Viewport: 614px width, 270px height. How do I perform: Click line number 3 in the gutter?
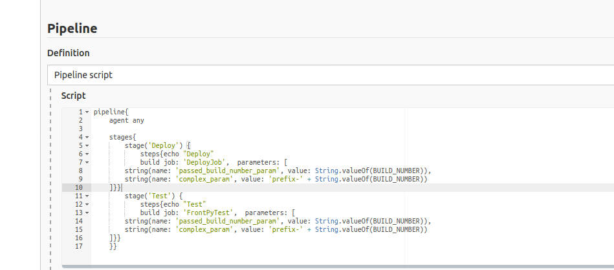coord(81,129)
